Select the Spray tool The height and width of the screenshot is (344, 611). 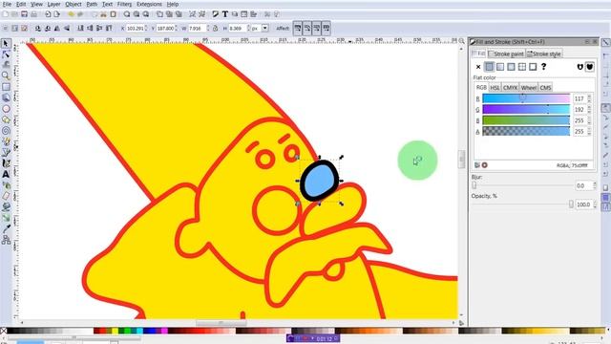click(6, 185)
